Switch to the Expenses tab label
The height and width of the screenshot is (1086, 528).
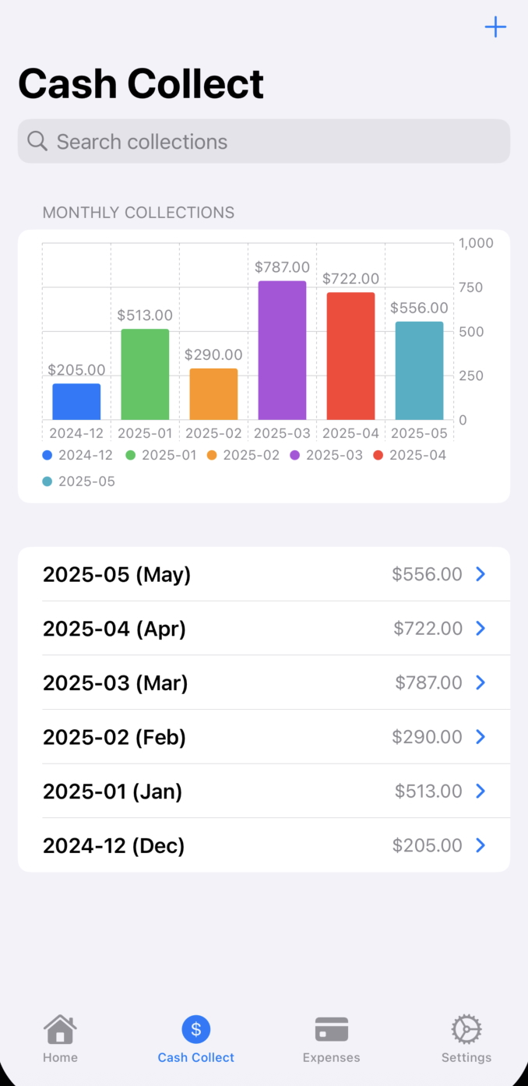tap(332, 1058)
